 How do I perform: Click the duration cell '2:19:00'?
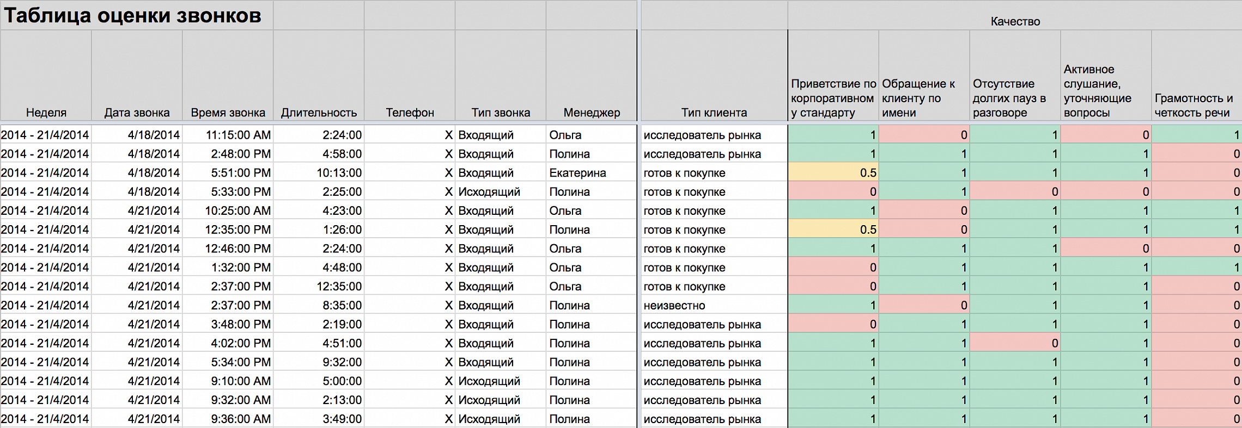[319, 324]
